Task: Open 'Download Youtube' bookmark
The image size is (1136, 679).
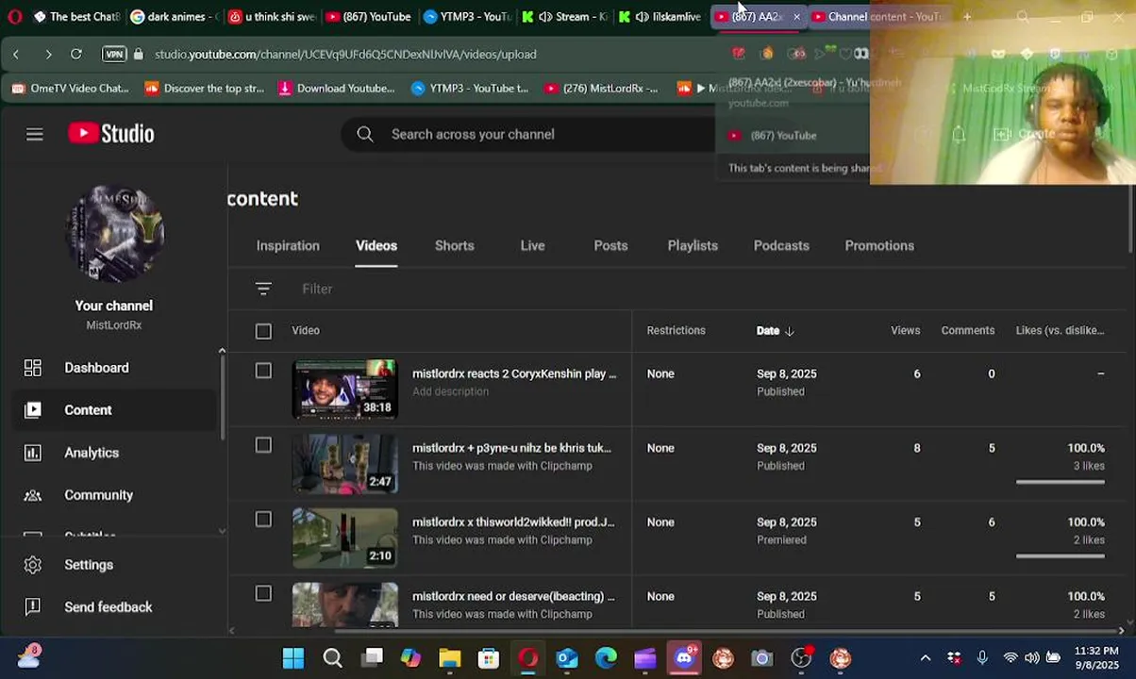Action: click(336, 88)
